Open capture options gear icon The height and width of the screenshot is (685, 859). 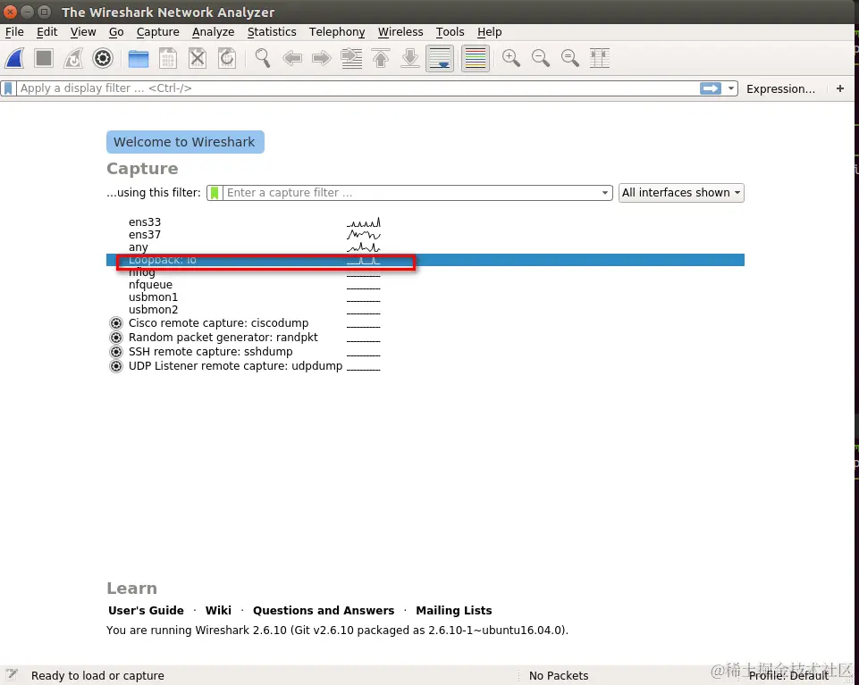[103, 58]
